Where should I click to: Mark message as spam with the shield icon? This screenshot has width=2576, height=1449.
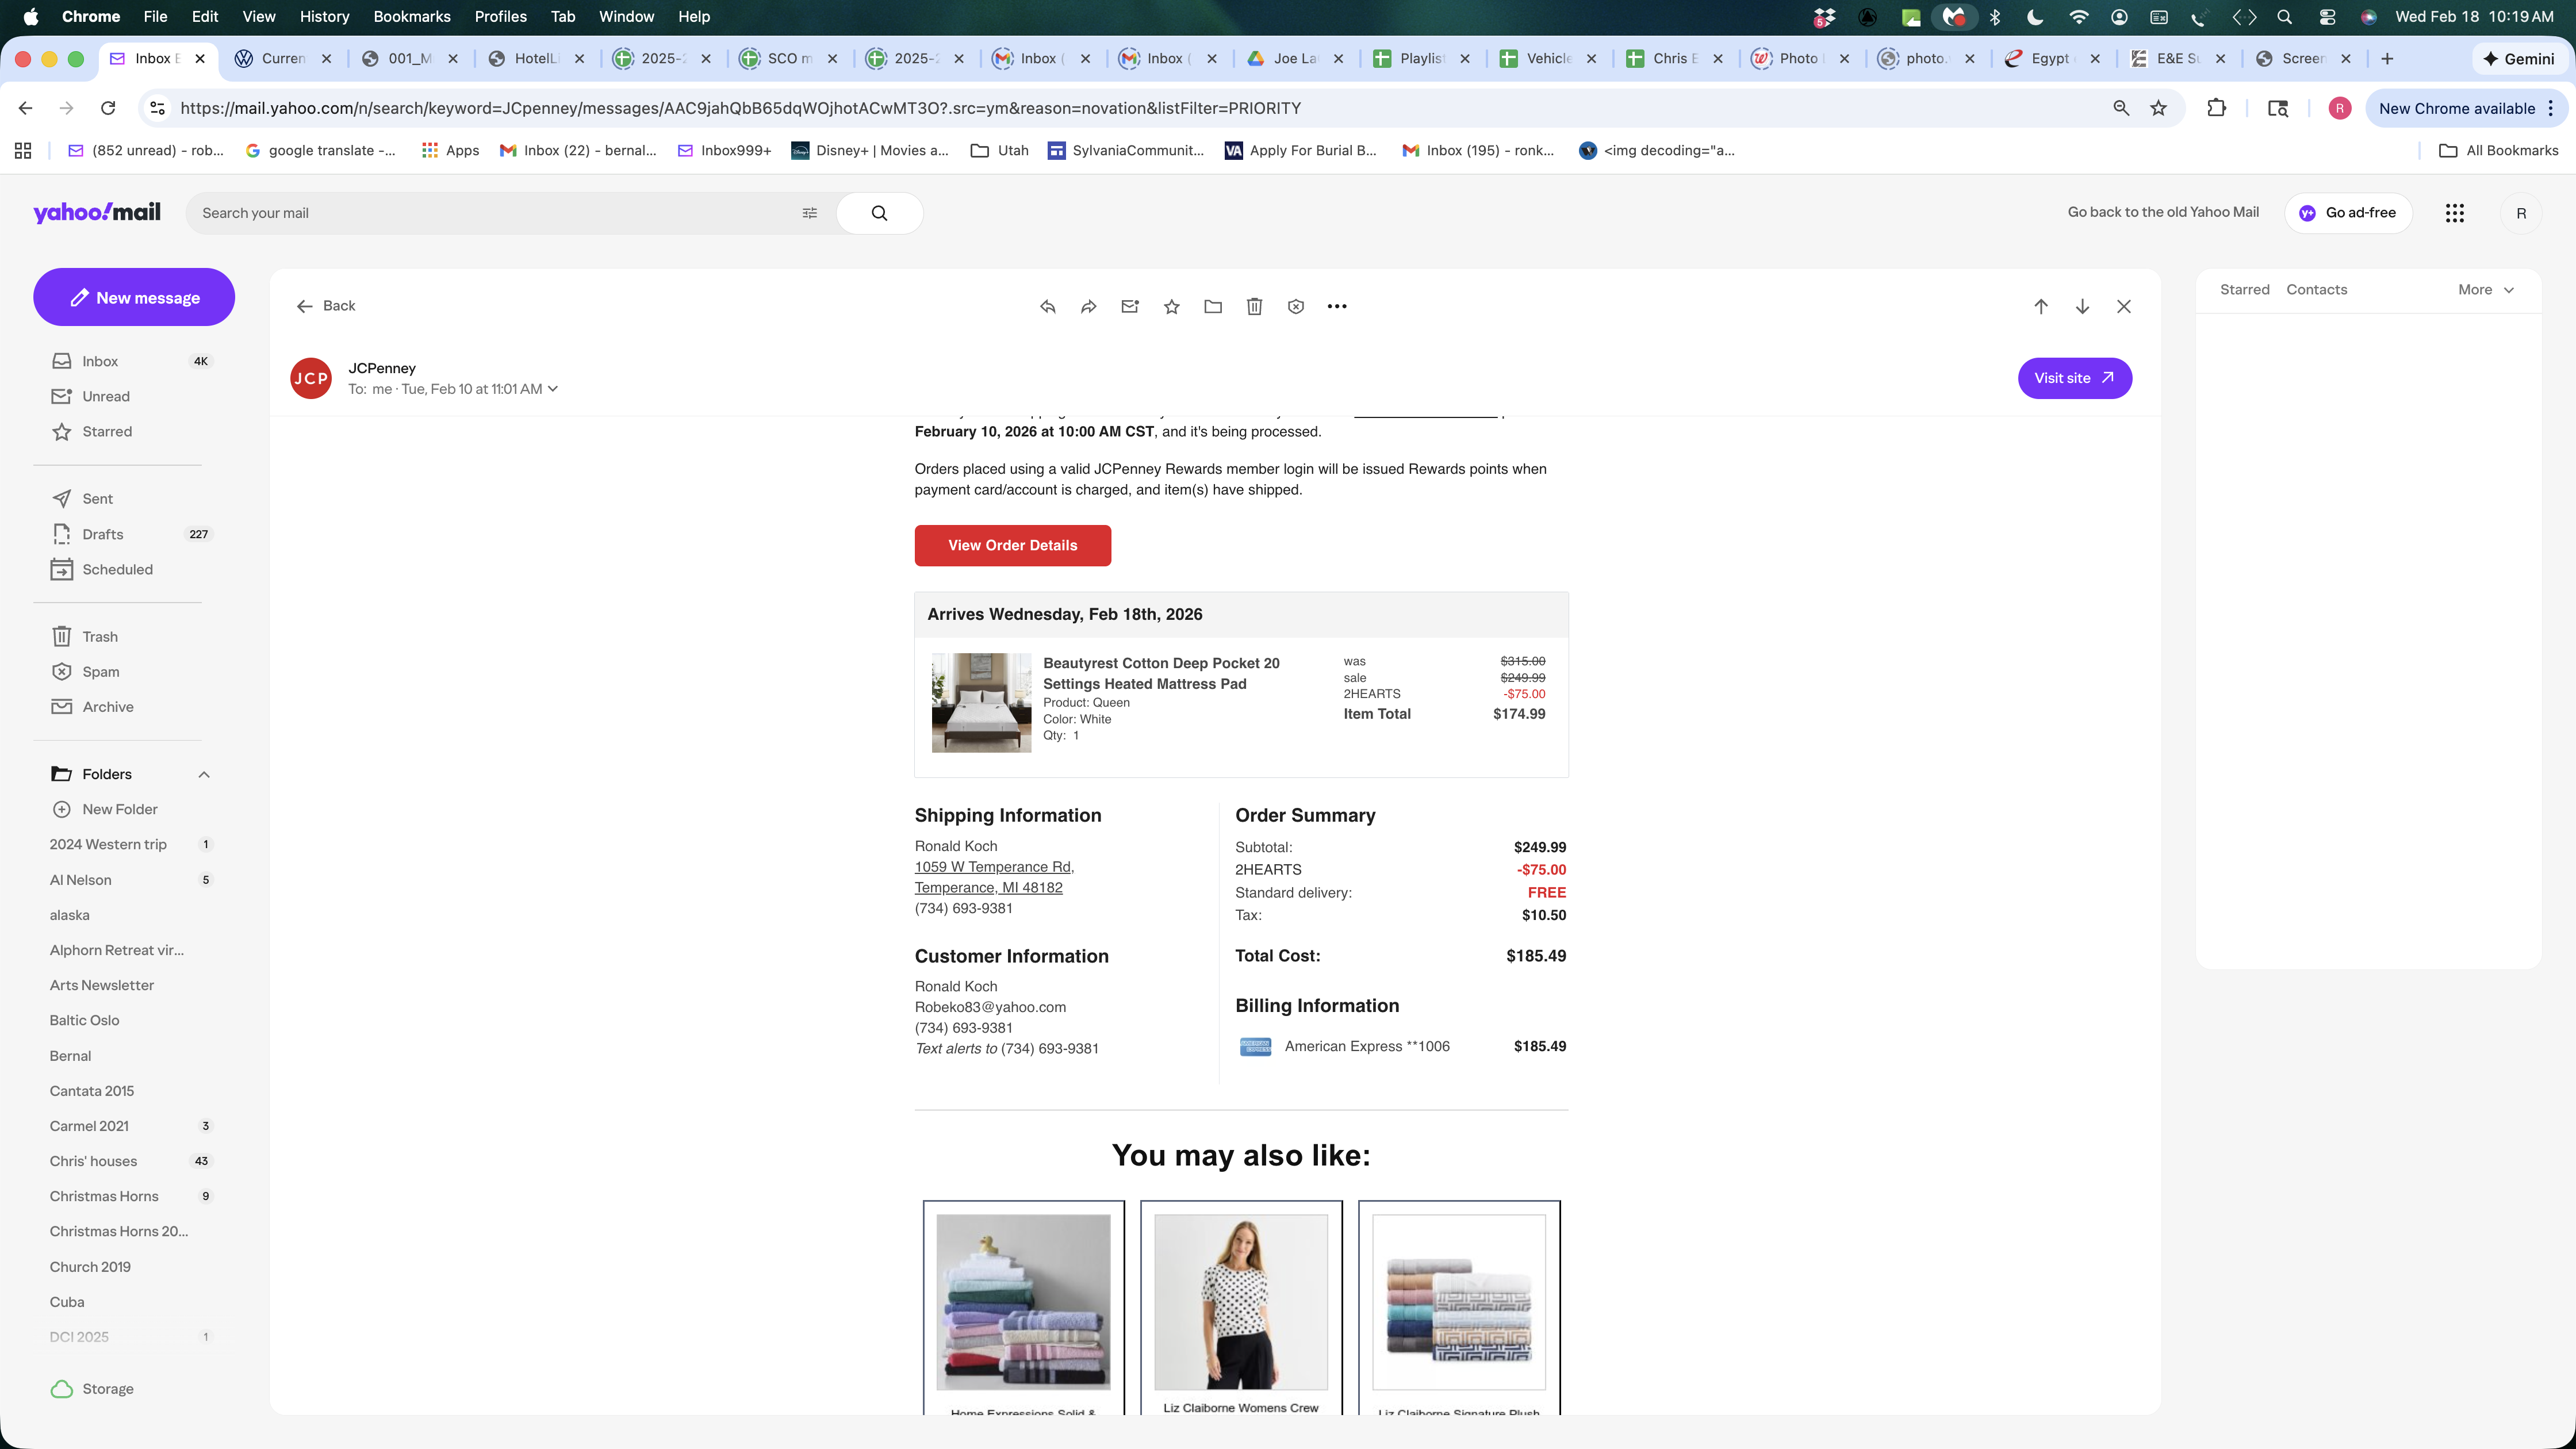pos(1296,307)
